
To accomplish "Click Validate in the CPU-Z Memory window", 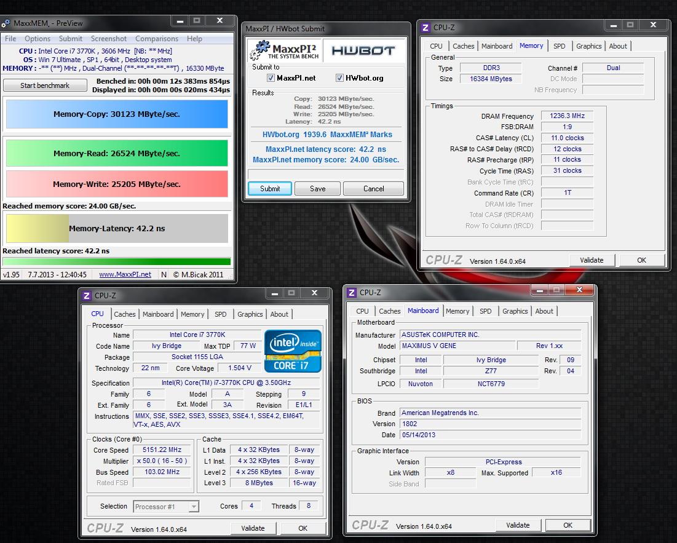I will [592, 260].
